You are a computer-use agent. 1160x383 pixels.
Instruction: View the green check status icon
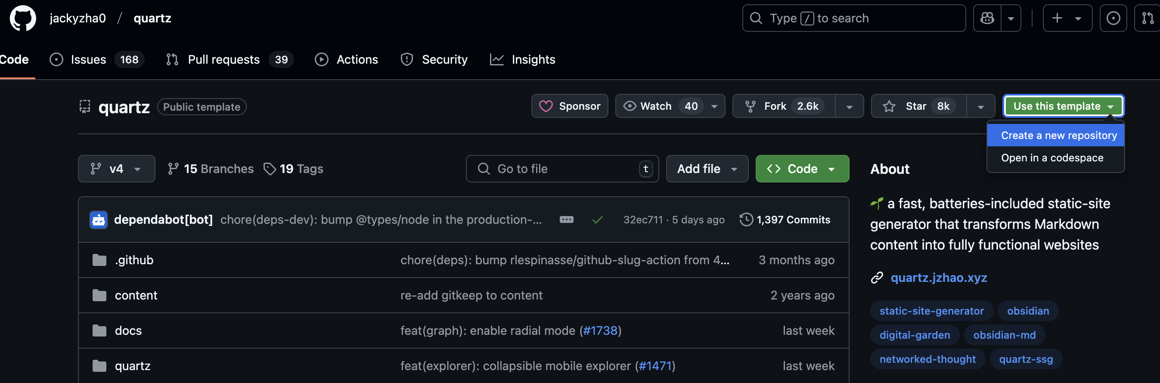pyautogui.click(x=598, y=219)
